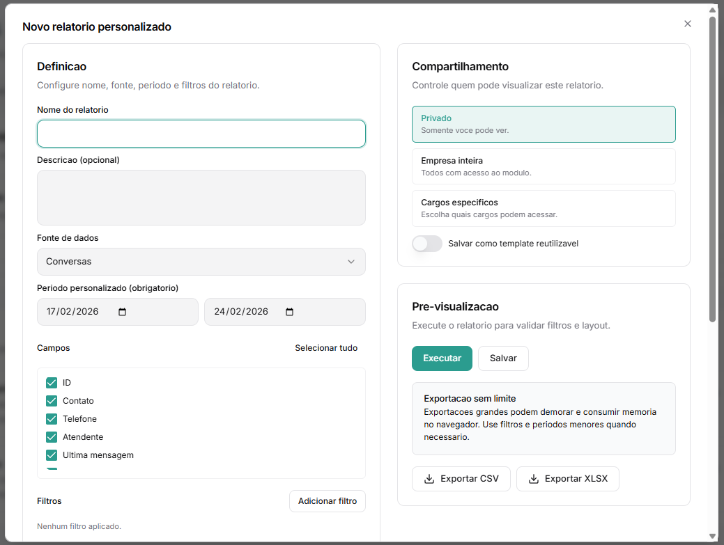Uncheck the Atendente field checkbox
The width and height of the screenshot is (724, 545).
pos(52,436)
